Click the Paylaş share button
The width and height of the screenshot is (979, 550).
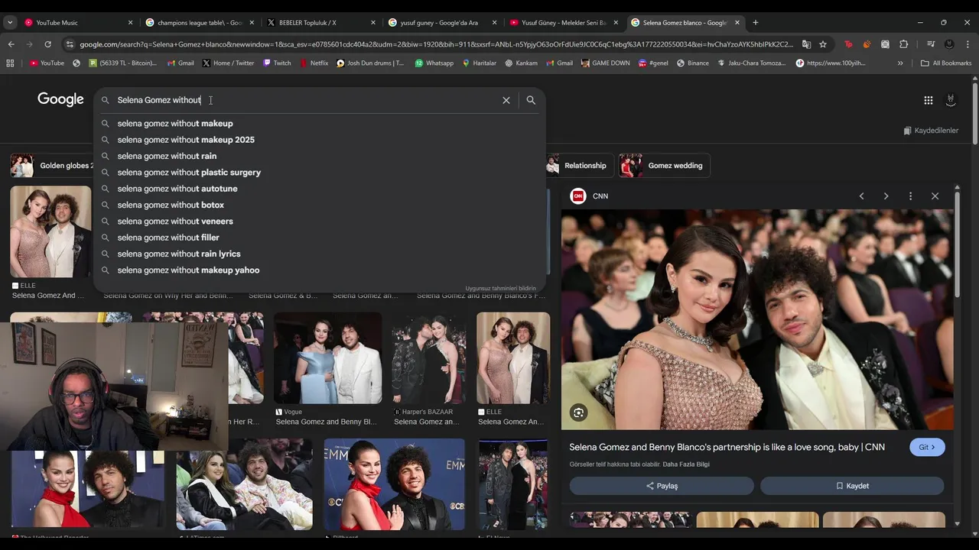(662, 486)
